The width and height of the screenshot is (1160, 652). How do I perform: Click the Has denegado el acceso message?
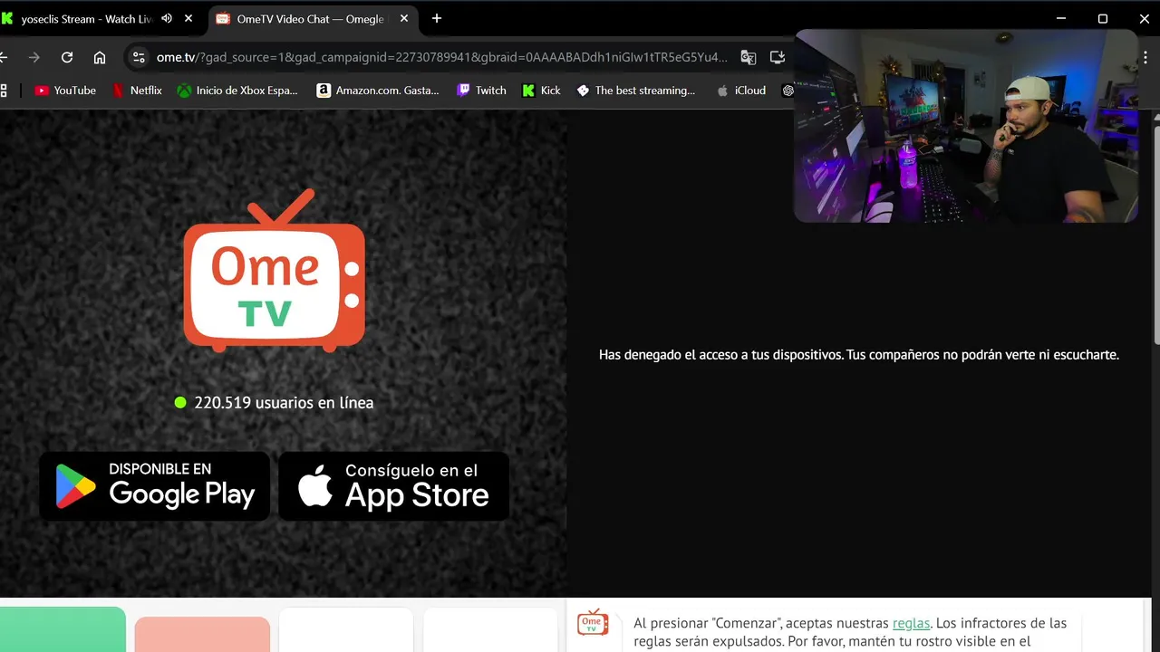(x=859, y=355)
